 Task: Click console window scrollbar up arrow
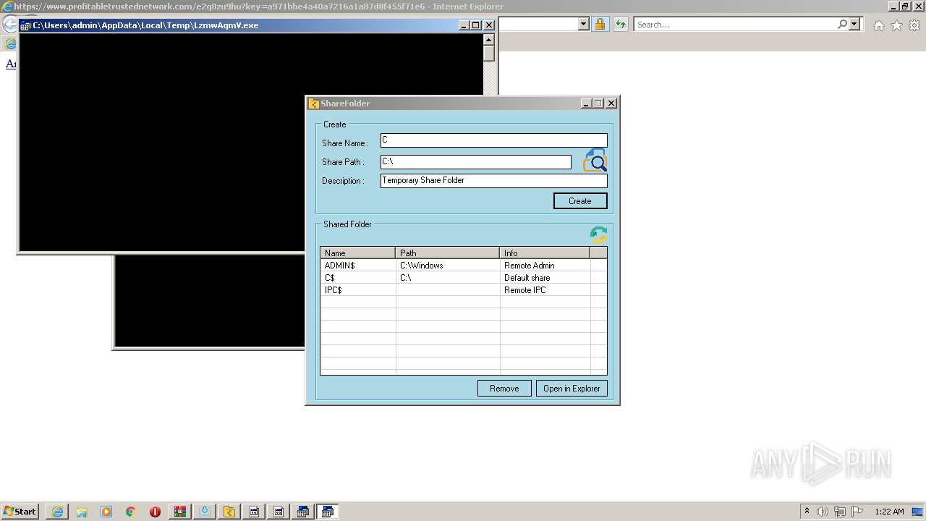click(489, 40)
